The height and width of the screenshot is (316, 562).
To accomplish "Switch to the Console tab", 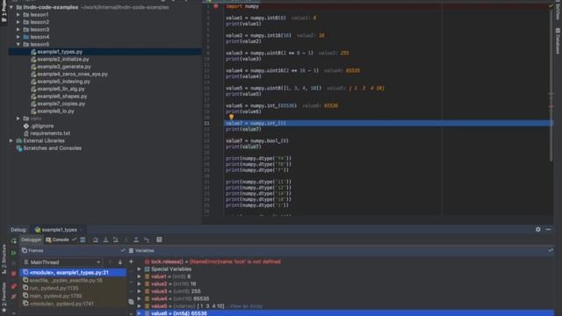I will coord(57,240).
